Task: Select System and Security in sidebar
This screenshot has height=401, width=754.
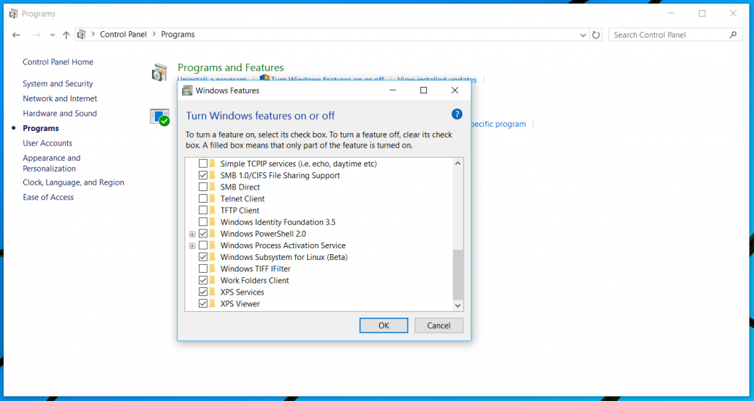Action: tap(58, 84)
